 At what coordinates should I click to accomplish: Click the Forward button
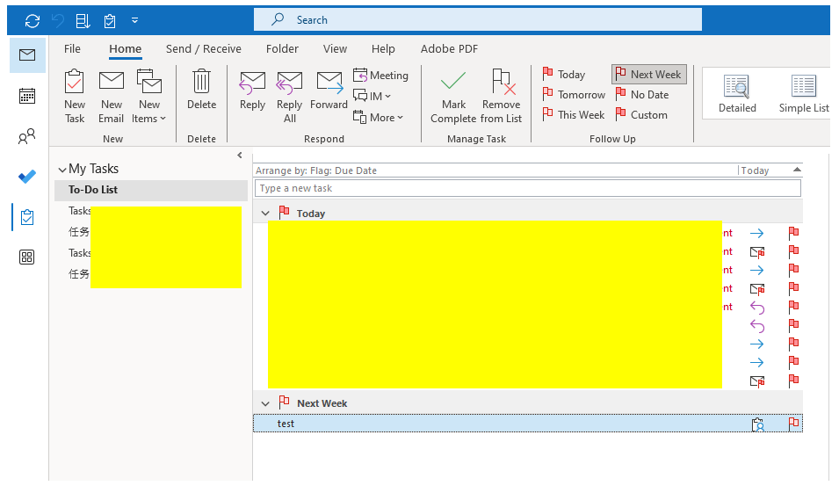pyautogui.click(x=329, y=91)
